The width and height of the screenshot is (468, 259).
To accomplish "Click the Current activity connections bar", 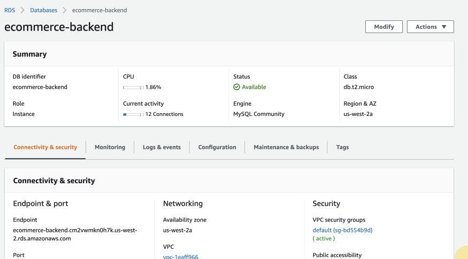I will click(133, 114).
